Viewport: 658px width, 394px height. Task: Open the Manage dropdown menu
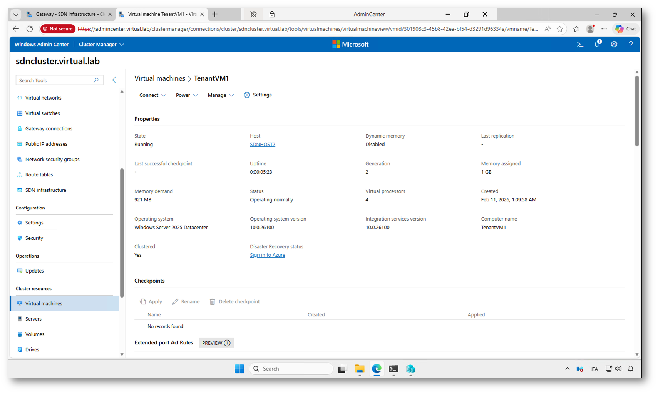(x=221, y=95)
